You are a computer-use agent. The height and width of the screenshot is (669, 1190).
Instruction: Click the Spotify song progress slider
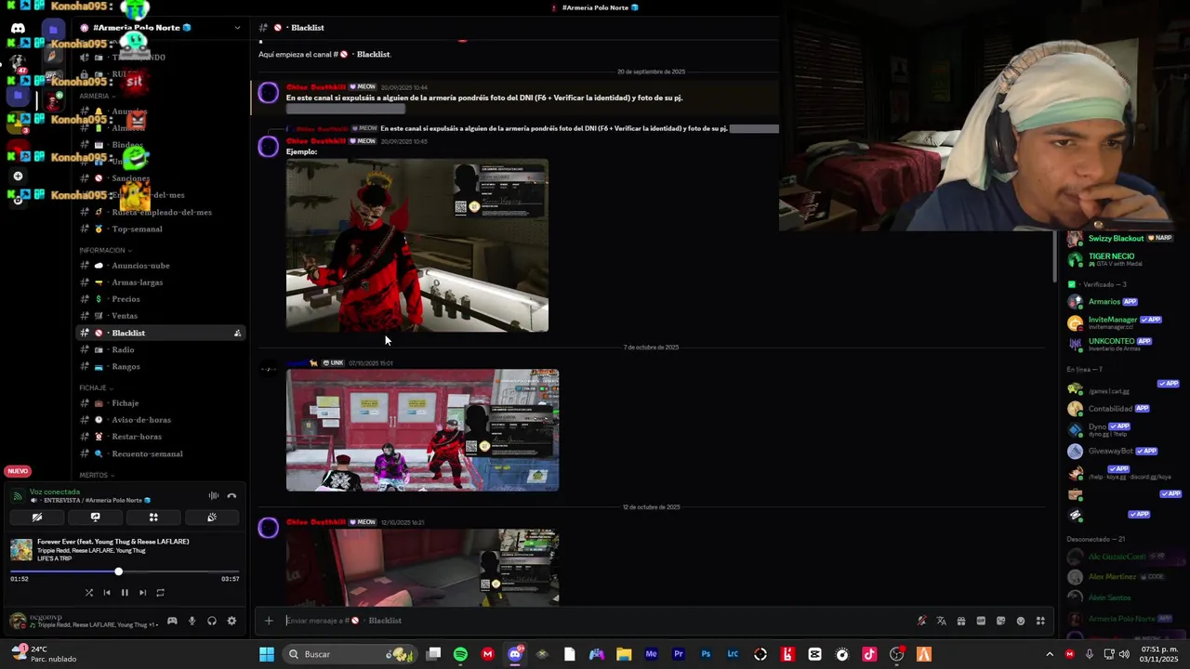pos(125,571)
